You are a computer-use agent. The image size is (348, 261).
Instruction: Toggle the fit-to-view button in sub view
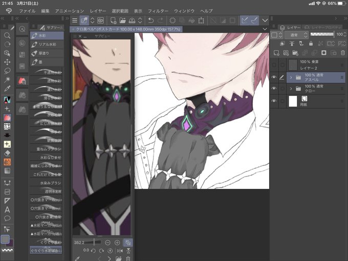[128, 243]
